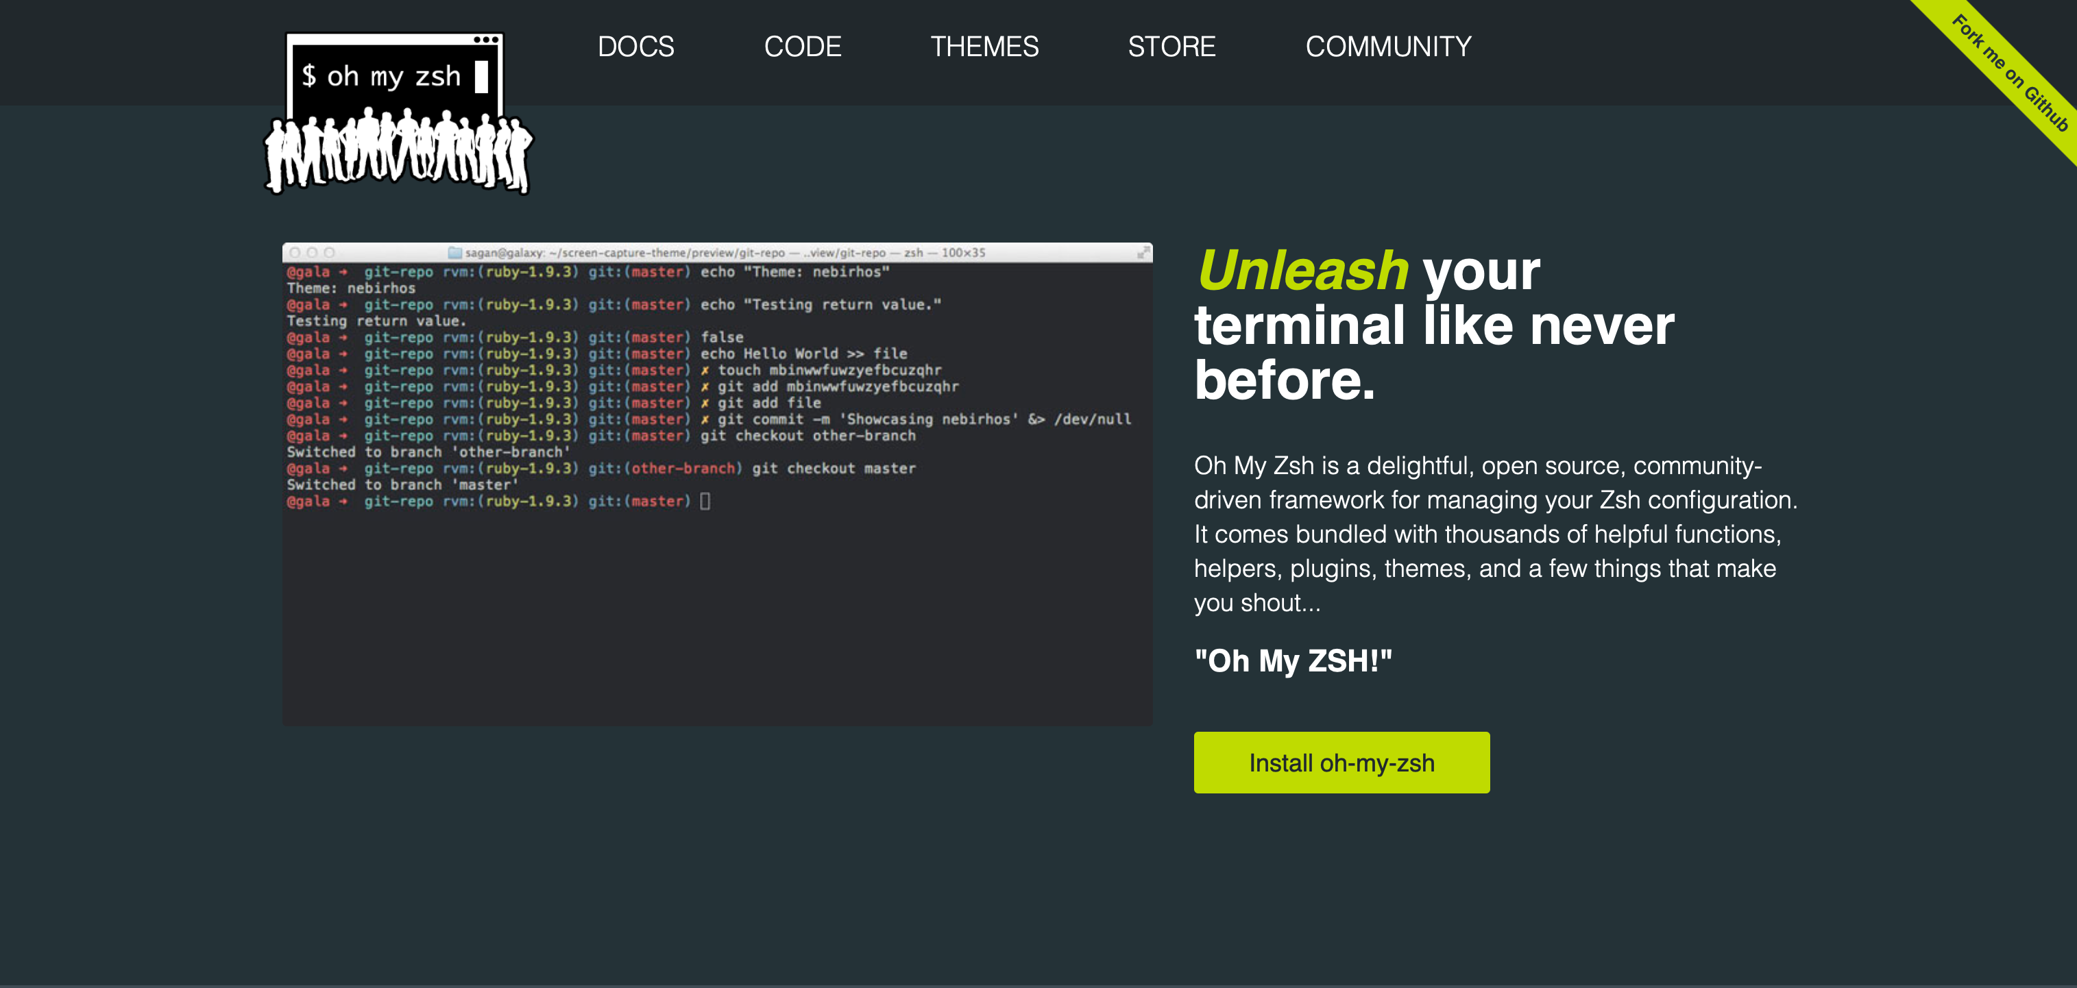Open the THEMES page

[x=984, y=47]
